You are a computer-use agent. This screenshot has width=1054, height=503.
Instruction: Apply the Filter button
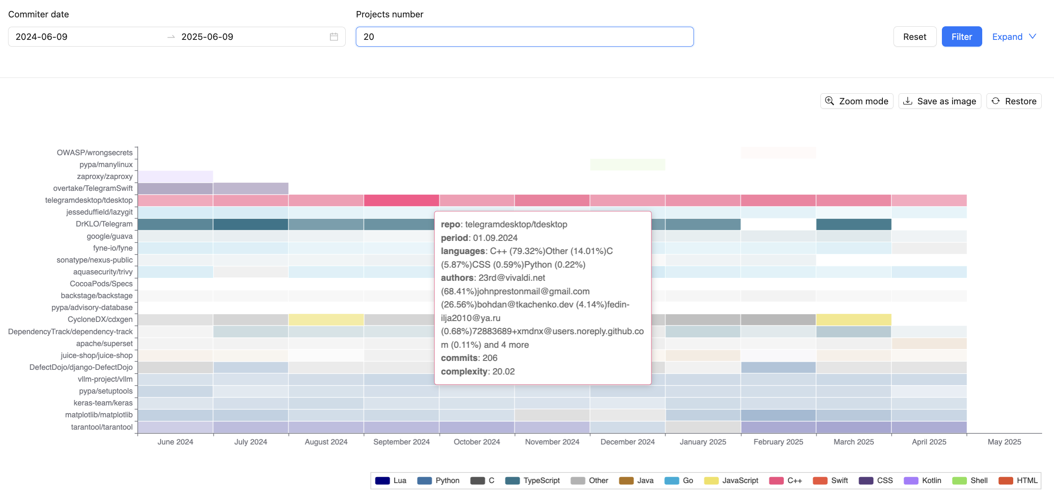coord(962,37)
